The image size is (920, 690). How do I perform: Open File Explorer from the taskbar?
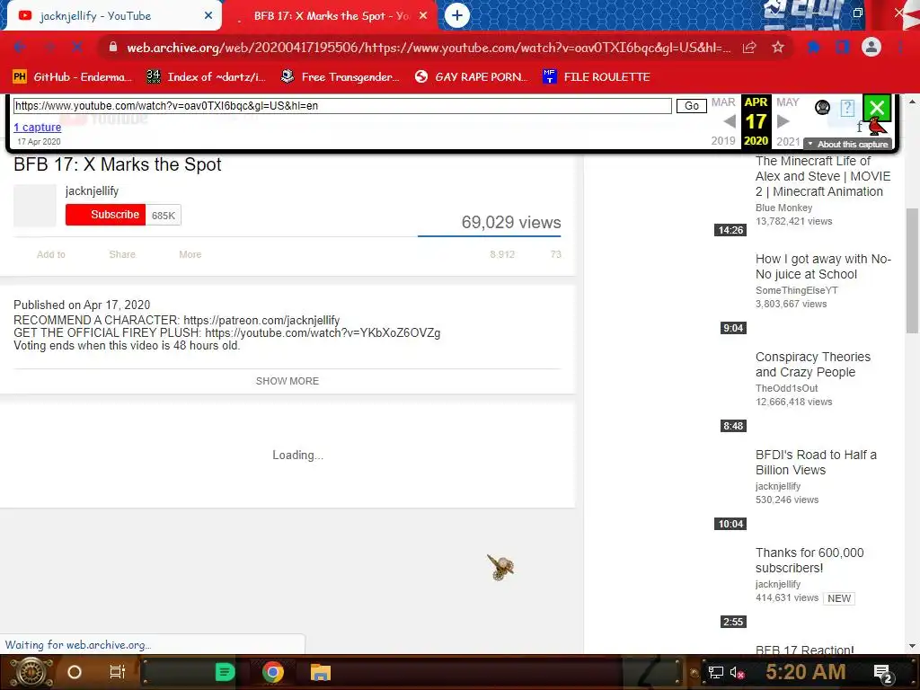pos(321,672)
